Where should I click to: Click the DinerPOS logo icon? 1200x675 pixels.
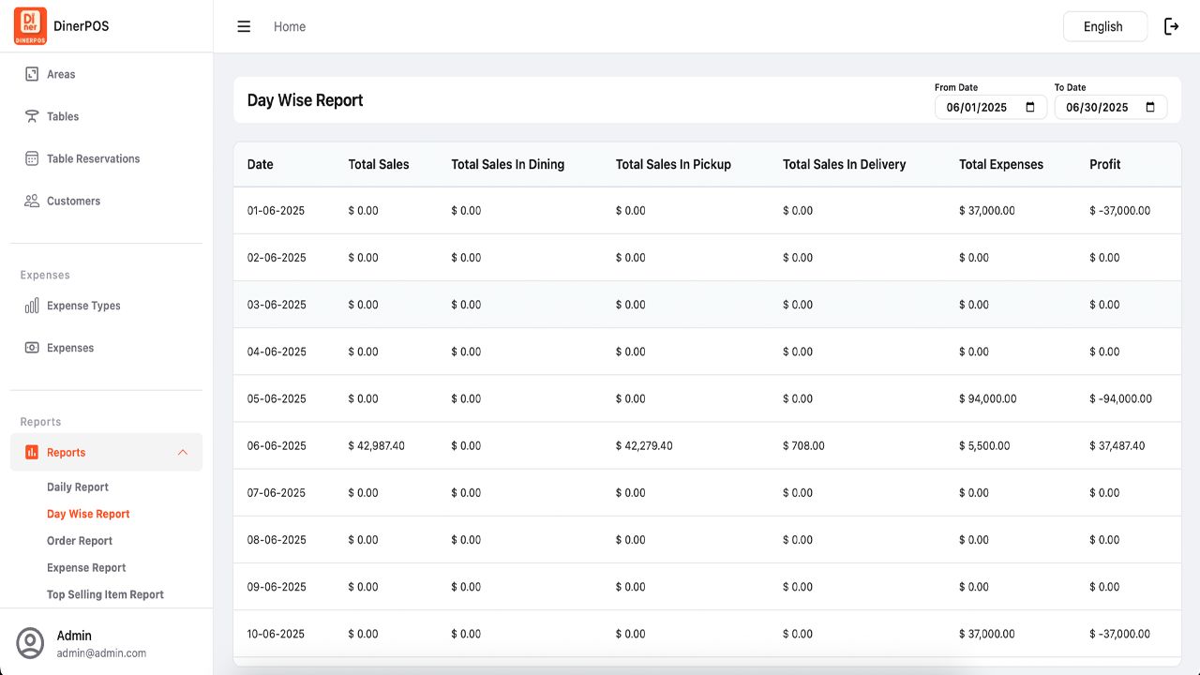click(x=31, y=26)
